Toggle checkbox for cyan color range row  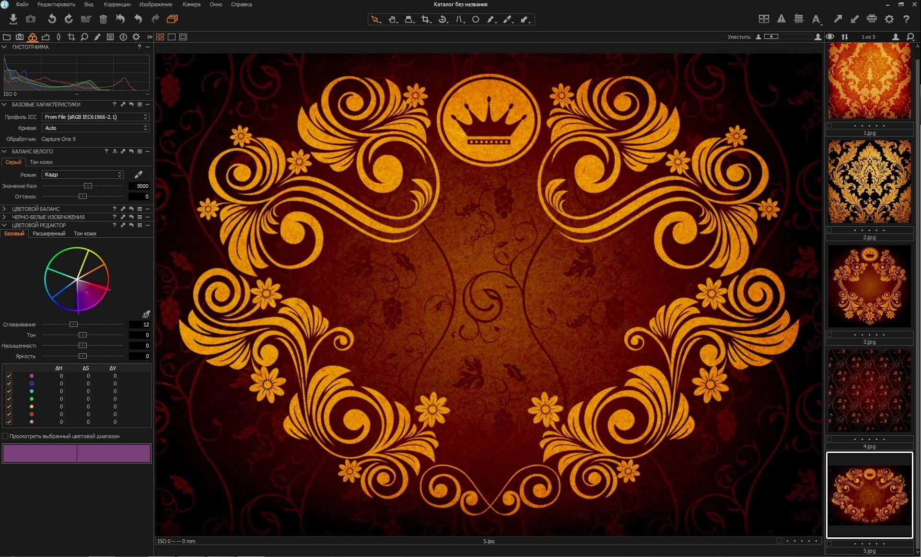(x=9, y=391)
